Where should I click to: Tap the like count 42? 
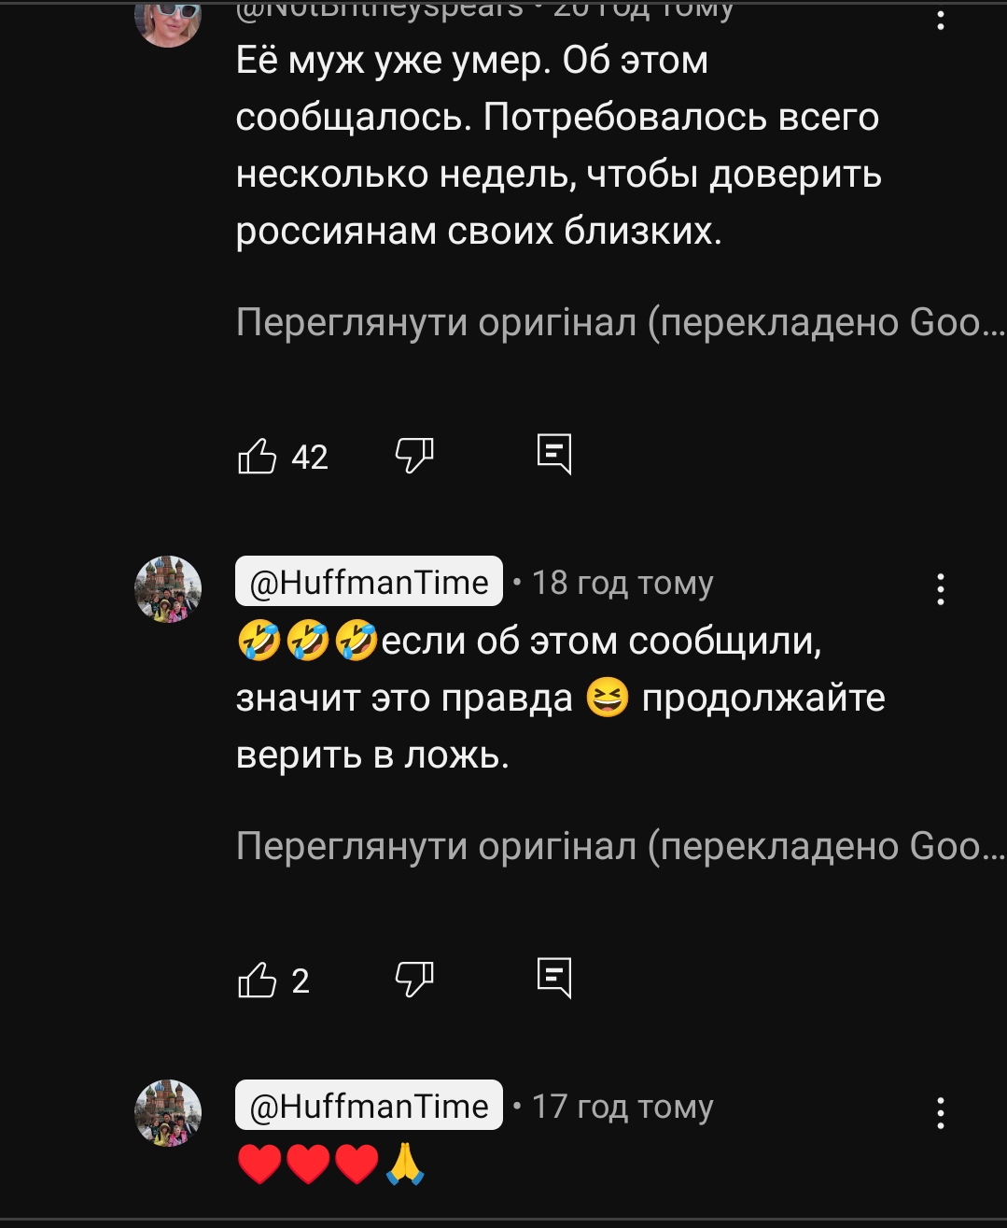(x=310, y=458)
